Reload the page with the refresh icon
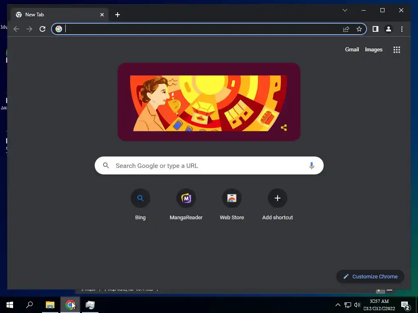The width and height of the screenshot is (418, 313). point(42,29)
